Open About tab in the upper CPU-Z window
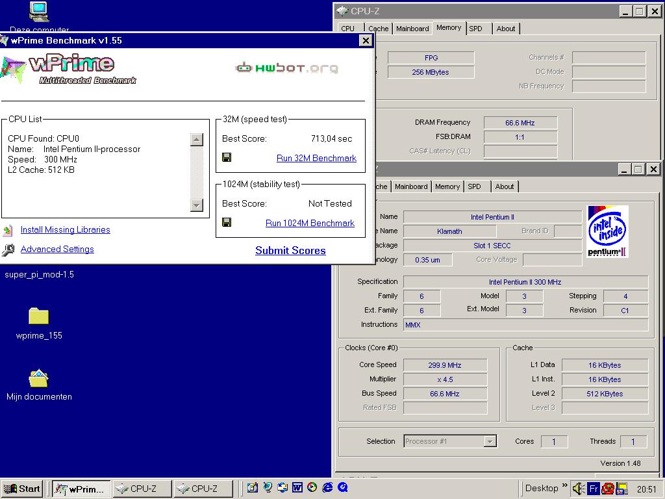665x499 pixels. (505, 29)
